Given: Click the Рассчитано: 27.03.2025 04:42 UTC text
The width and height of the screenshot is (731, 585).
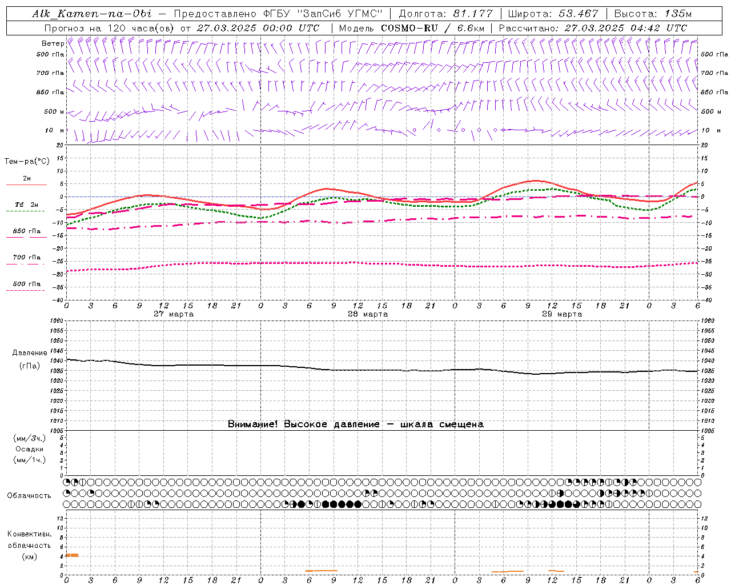Looking at the screenshot, I should point(593,28).
